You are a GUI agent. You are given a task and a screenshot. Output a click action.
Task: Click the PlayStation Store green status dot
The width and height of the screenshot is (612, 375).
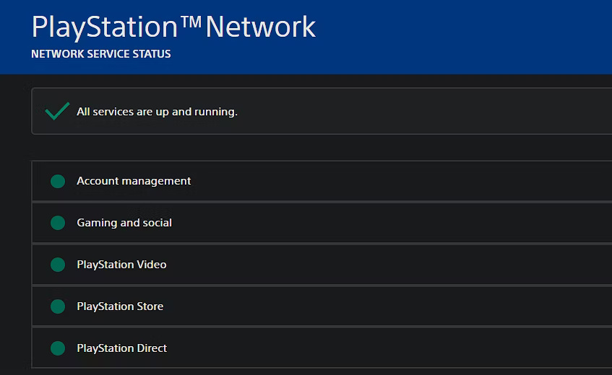point(58,306)
